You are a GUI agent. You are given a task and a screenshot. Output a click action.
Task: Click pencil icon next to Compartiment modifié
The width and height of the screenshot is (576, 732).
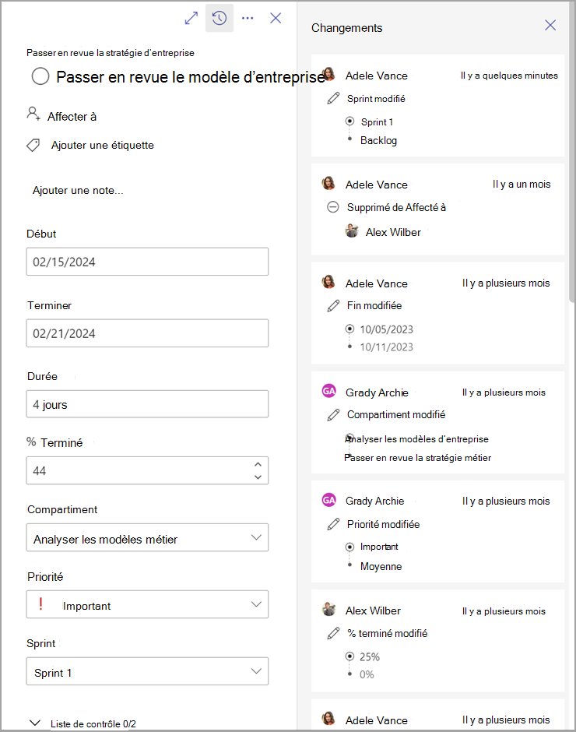(333, 414)
